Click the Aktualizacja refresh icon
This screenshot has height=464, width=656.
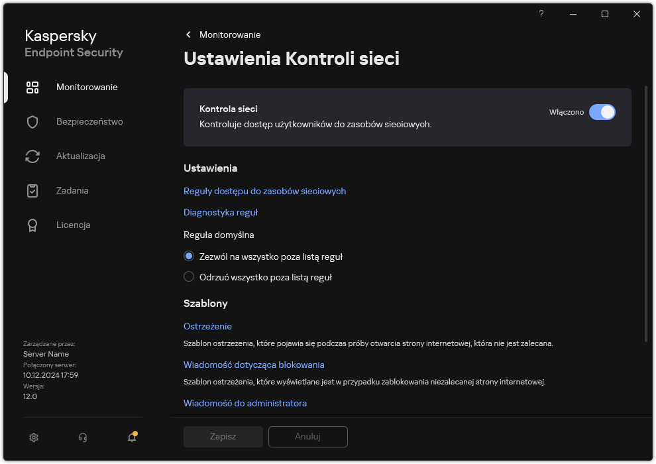[32, 156]
